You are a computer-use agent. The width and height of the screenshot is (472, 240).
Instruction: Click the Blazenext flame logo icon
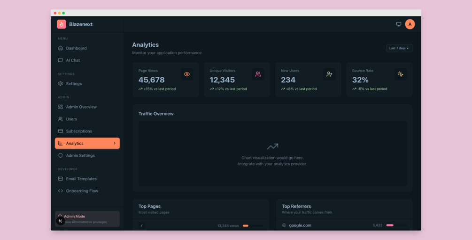(62, 24)
